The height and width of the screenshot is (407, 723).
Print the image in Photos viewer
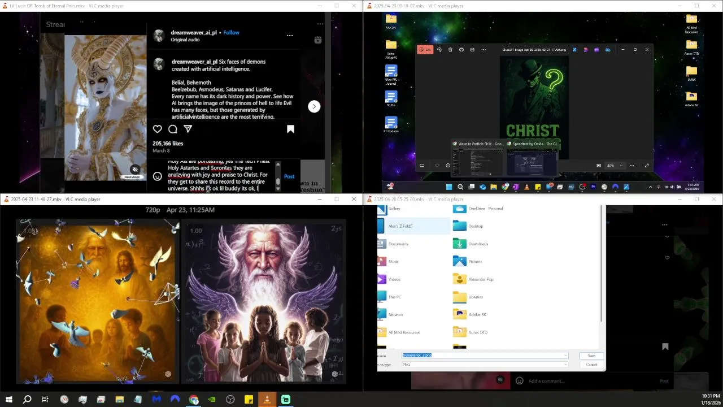pos(461,50)
